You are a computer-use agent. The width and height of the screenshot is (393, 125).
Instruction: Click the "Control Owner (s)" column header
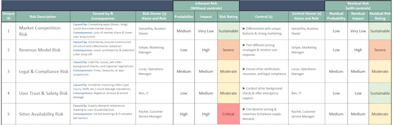pos(306,16)
